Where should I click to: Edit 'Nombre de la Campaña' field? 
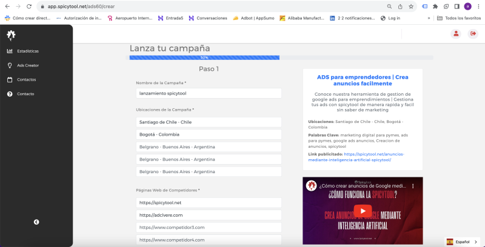[x=209, y=93]
